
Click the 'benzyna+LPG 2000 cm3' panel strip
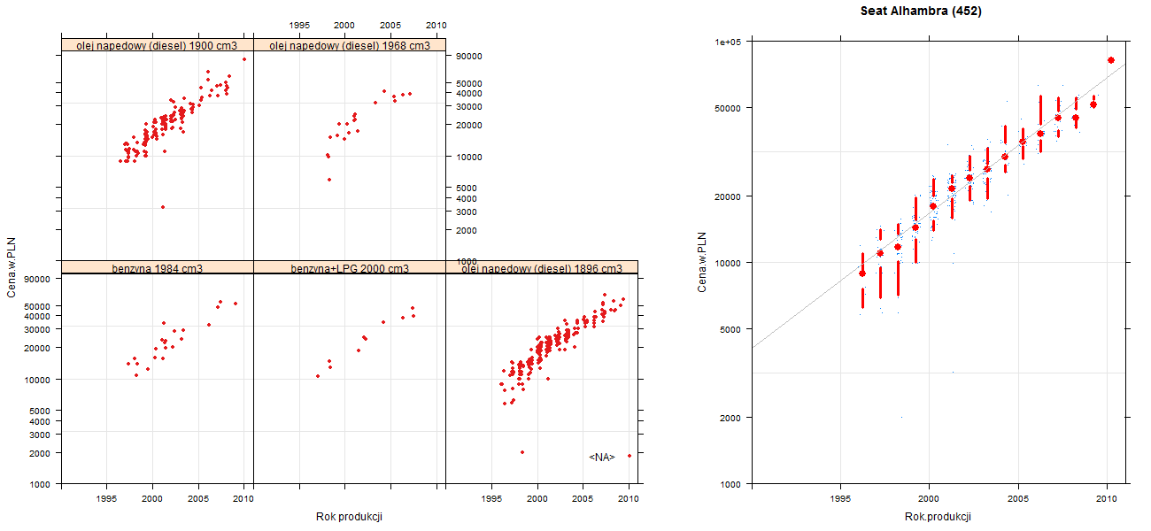[350, 267]
